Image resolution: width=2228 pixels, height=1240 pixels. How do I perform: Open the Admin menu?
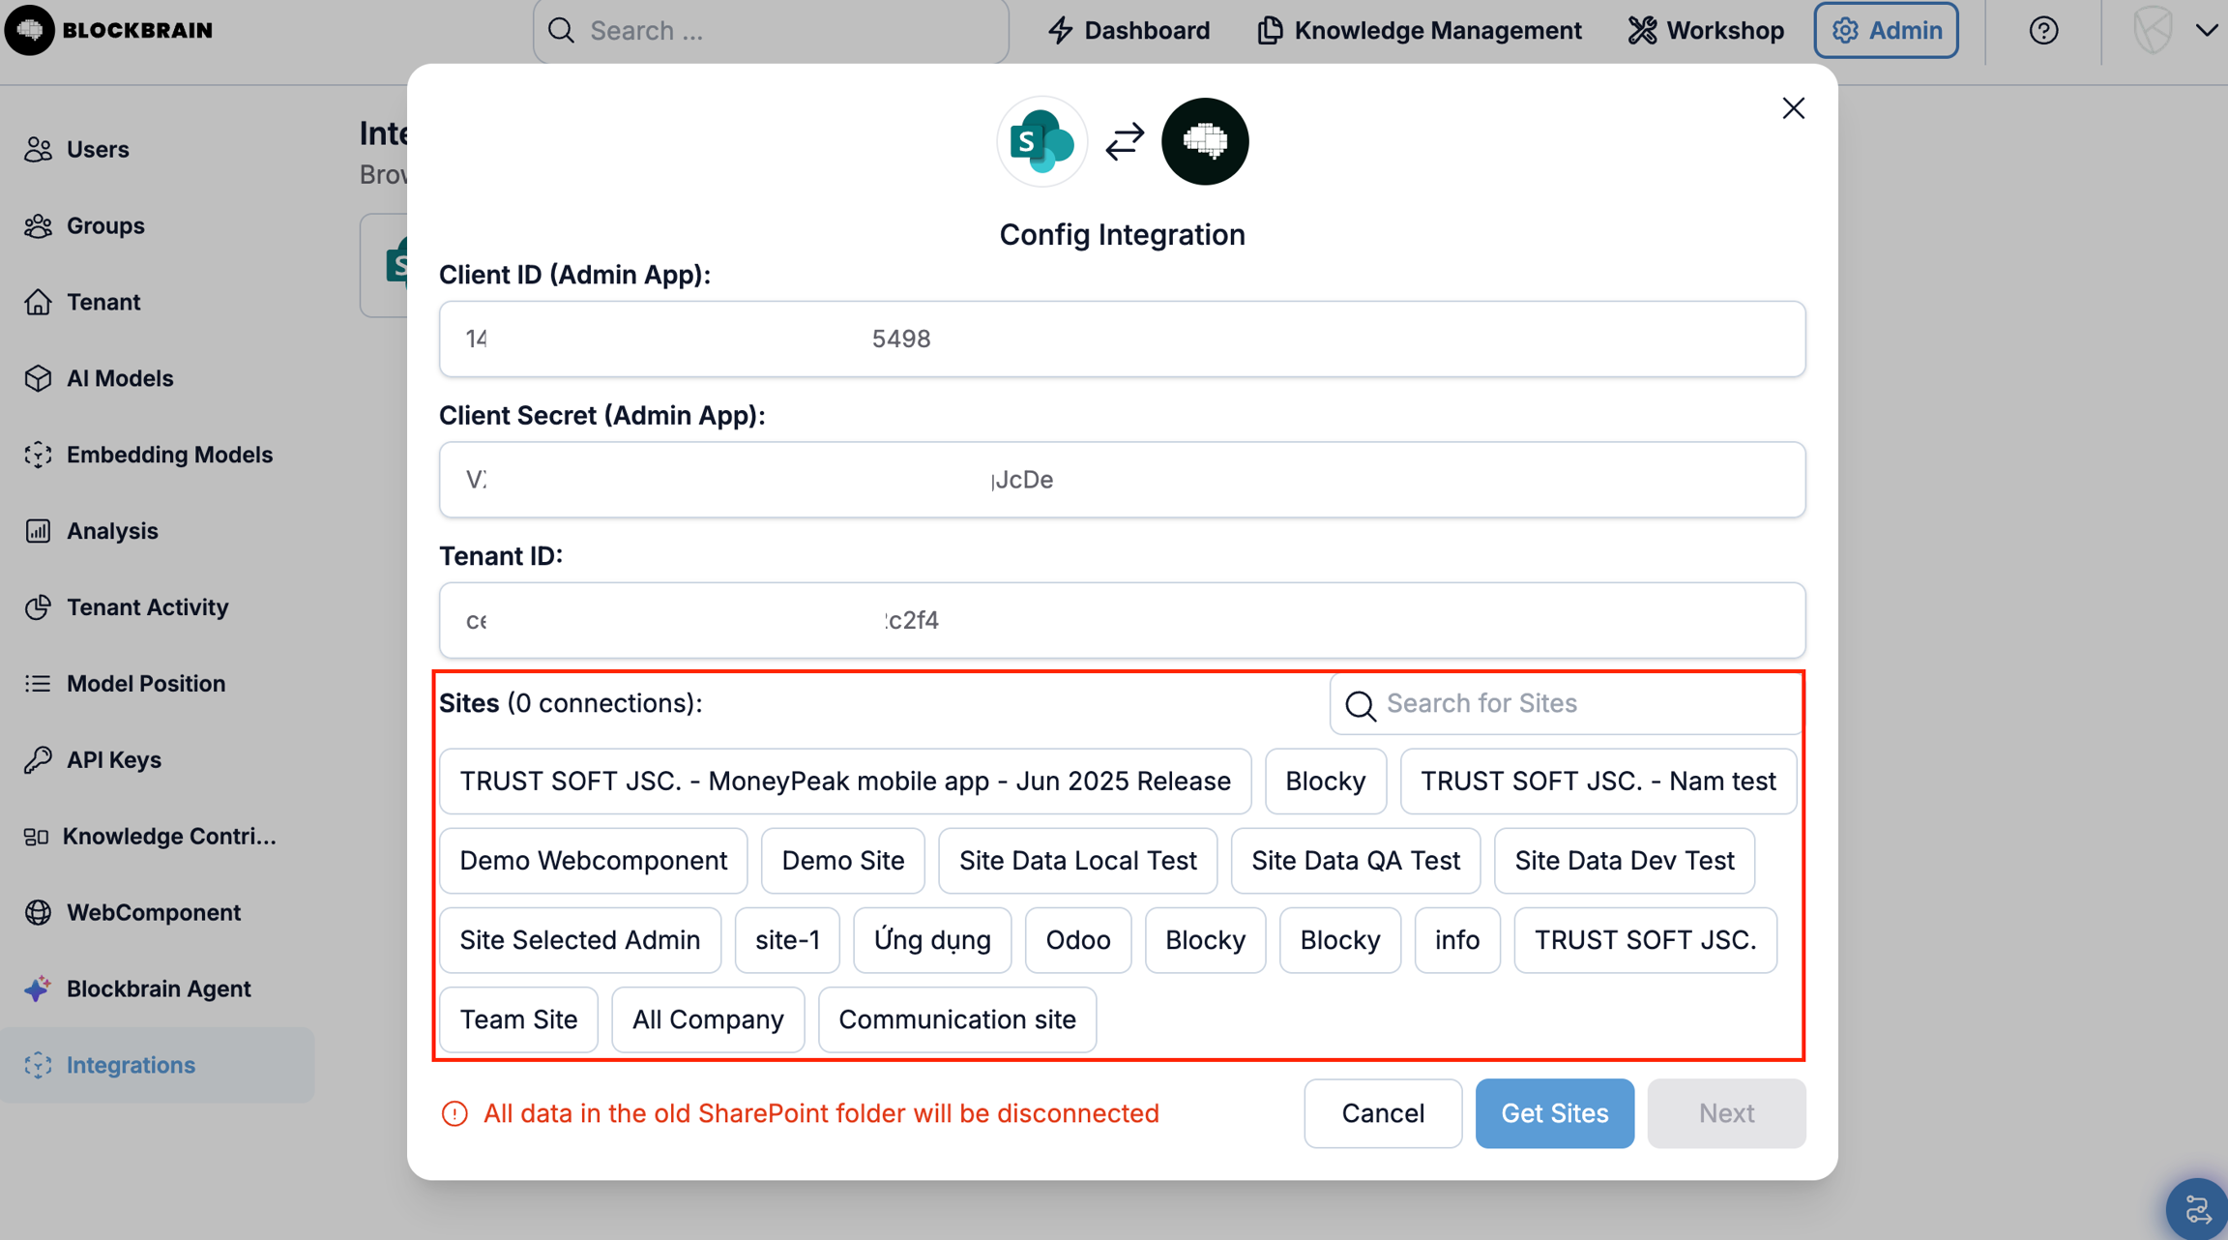(x=1886, y=31)
